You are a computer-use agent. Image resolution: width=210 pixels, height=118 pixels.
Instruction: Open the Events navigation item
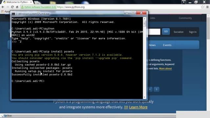[x=167, y=45]
